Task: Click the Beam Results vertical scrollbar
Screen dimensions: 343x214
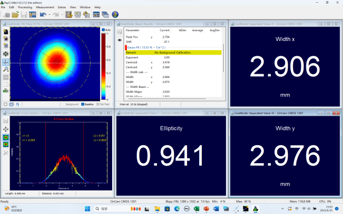Action: click(223, 58)
